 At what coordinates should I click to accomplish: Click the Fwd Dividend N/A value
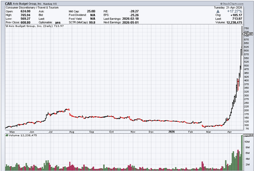pyautogui.click(x=93, y=15)
